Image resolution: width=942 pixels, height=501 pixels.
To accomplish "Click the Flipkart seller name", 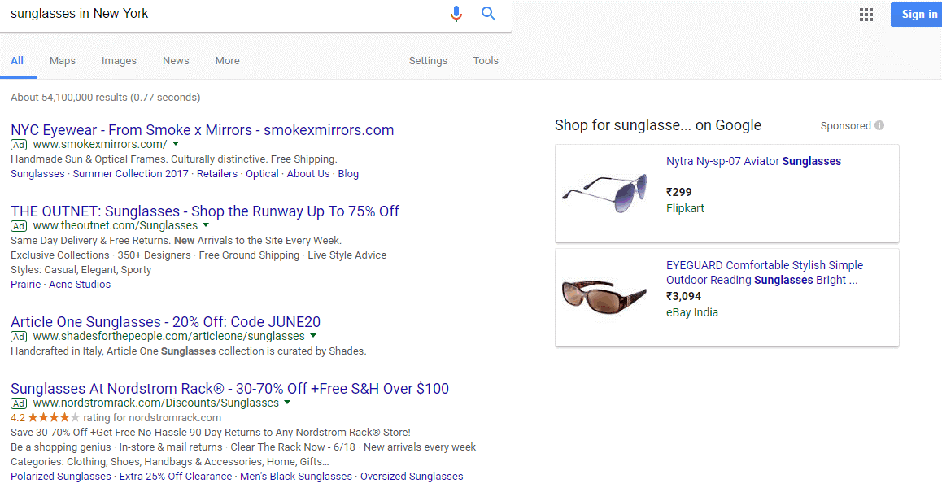I will pyautogui.click(x=685, y=208).
